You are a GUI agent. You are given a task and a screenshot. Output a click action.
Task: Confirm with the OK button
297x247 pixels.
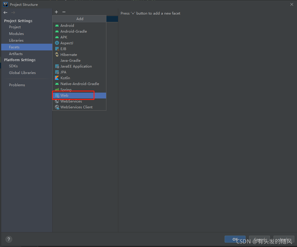[235, 239]
